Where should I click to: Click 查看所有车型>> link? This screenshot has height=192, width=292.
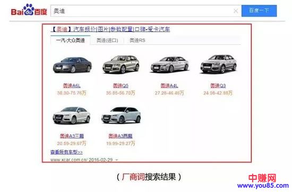(66, 152)
